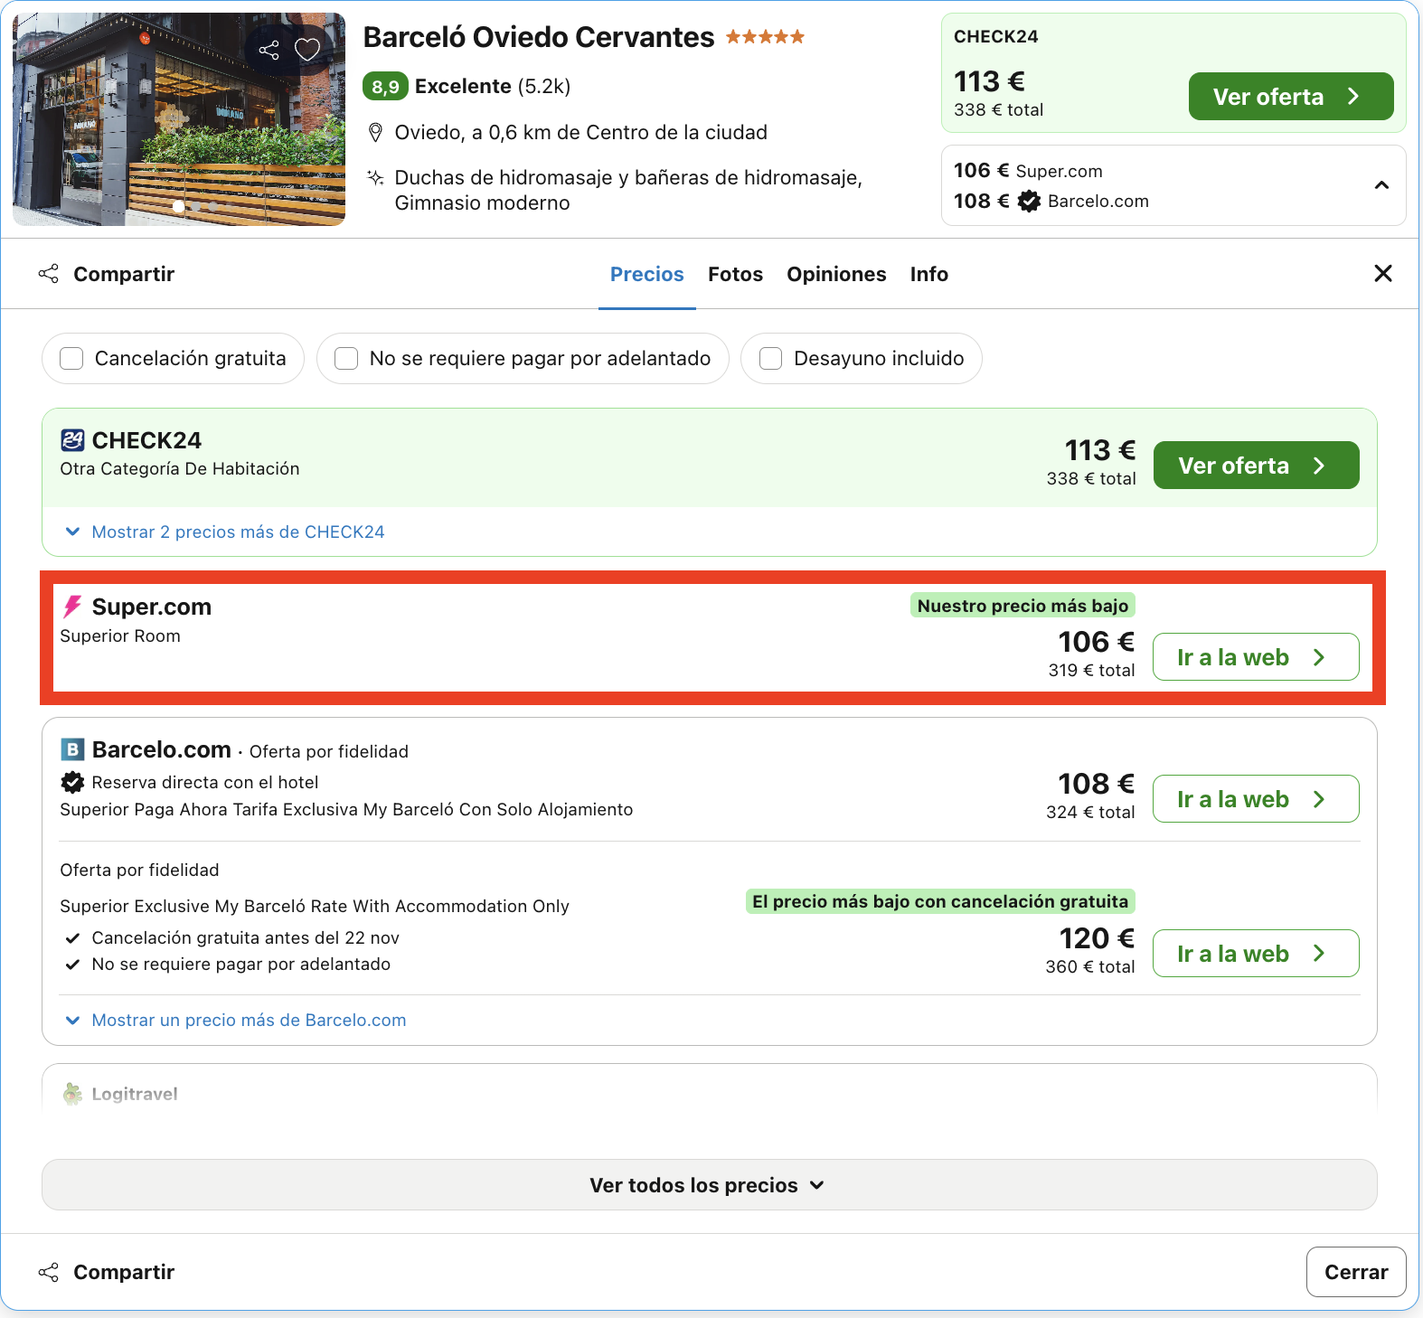1423x1318 pixels.
Task: Check No se requiere pagar por adelantado
Action: (346, 359)
